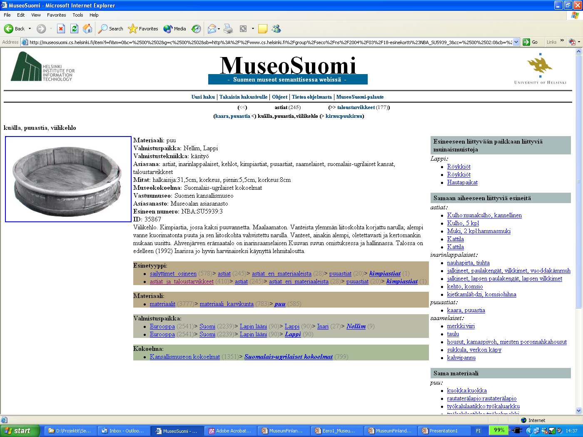This screenshot has width=583, height=437.
Task: Click the vertical scrollbar up arrow
Action: pos(578,52)
